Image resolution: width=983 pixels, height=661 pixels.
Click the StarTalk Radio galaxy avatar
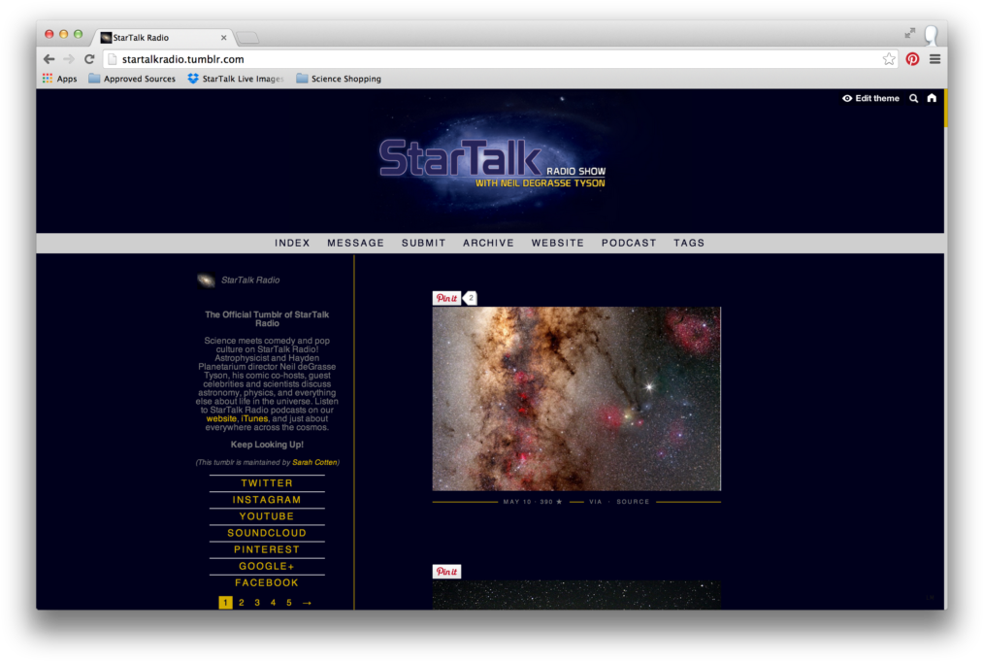click(x=206, y=281)
